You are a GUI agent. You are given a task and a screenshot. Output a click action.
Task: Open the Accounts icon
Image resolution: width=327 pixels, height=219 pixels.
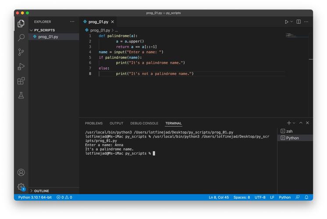21,172
